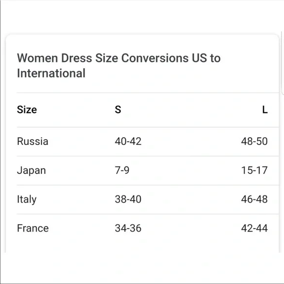284x284 pixels.
Task: Click the card title "Women Dress Size Conversions"
Action: (x=103, y=58)
